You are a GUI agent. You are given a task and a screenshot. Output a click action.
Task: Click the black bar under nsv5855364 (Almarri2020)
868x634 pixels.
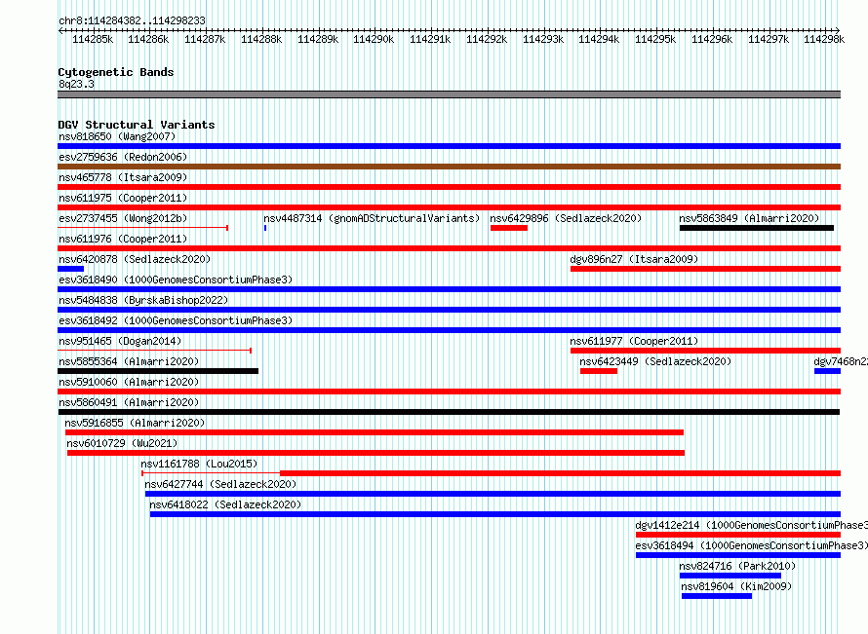pos(158,371)
